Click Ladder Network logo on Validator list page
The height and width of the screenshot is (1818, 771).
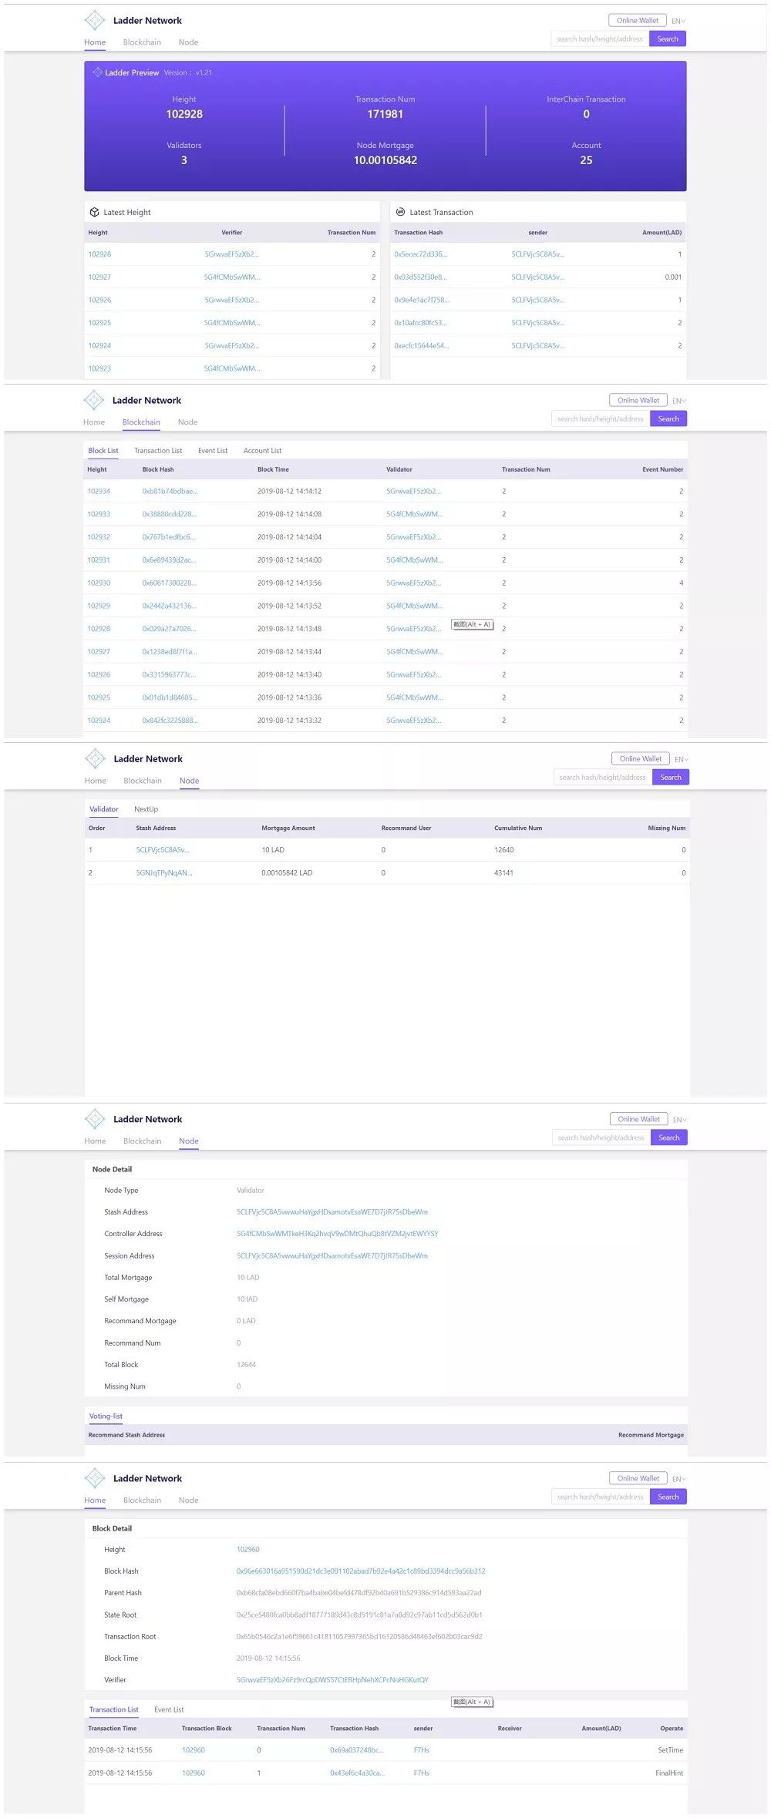(95, 758)
